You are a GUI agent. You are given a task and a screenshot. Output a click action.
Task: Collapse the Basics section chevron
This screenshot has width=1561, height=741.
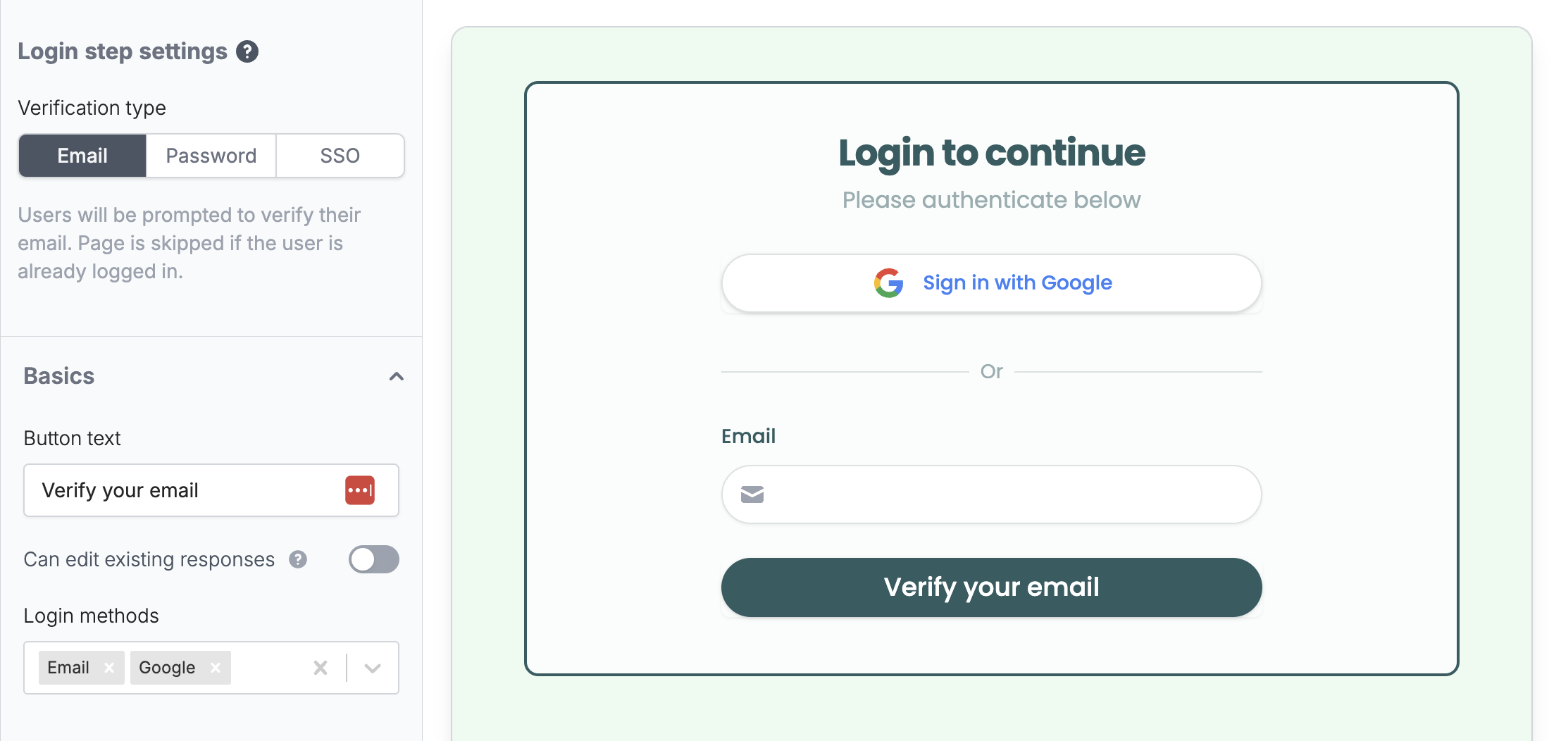(397, 376)
